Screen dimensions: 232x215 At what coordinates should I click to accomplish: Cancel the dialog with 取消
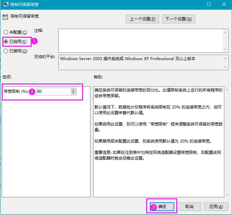(189, 206)
